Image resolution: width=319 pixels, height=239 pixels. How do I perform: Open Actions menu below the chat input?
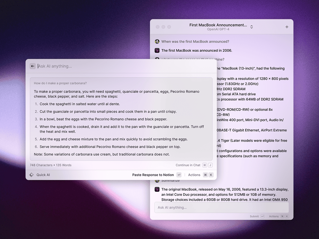coord(274,216)
